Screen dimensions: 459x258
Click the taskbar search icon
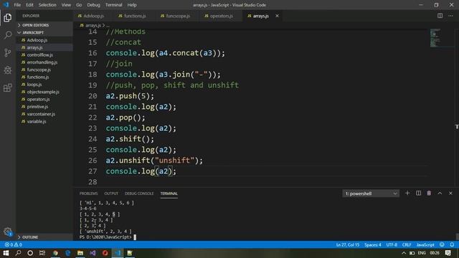[18, 253]
